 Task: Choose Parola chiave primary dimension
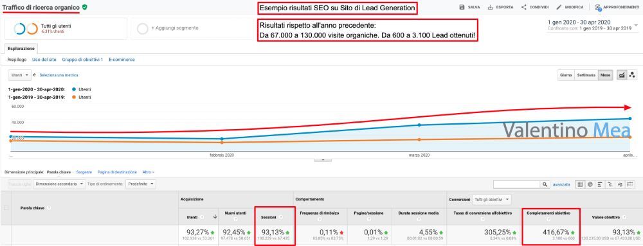click(x=59, y=172)
